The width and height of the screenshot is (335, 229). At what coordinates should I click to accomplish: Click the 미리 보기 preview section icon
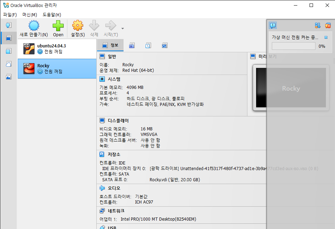[253, 56]
